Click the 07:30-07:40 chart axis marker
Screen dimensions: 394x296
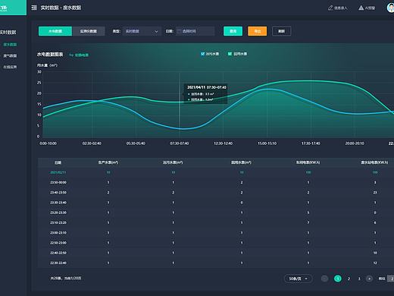pos(180,143)
